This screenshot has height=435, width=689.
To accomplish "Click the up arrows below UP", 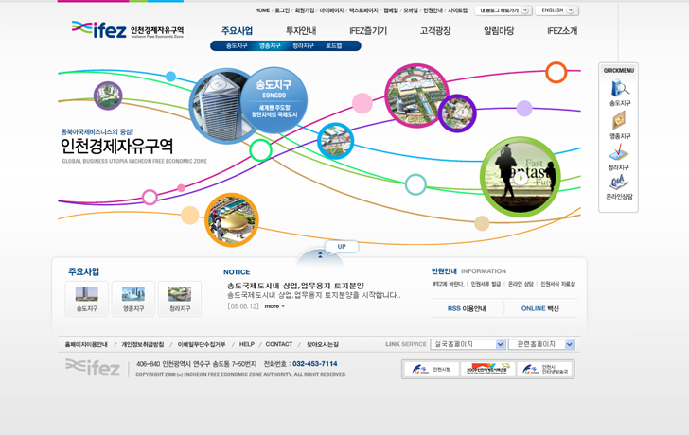I will [x=320, y=255].
